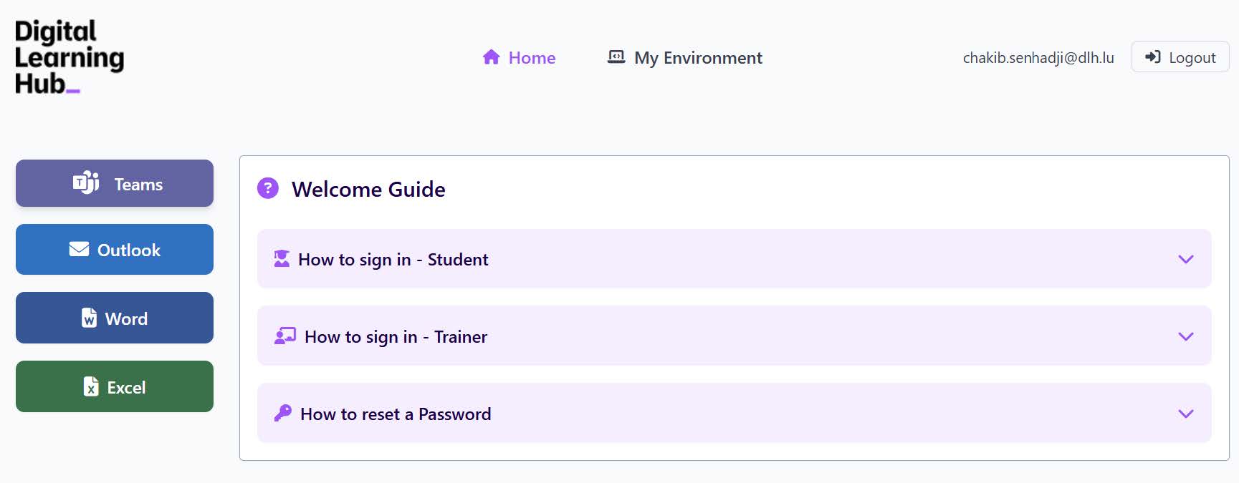This screenshot has width=1239, height=483.
Task: Click the Home house icon
Action: (491, 57)
